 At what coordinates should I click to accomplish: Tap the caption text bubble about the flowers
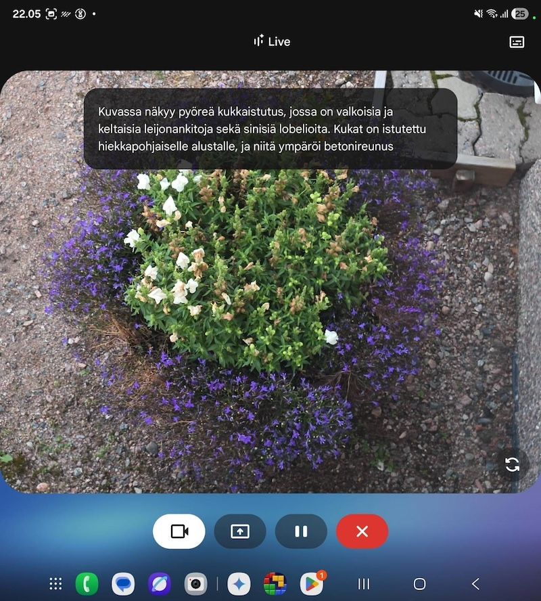[270, 129]
